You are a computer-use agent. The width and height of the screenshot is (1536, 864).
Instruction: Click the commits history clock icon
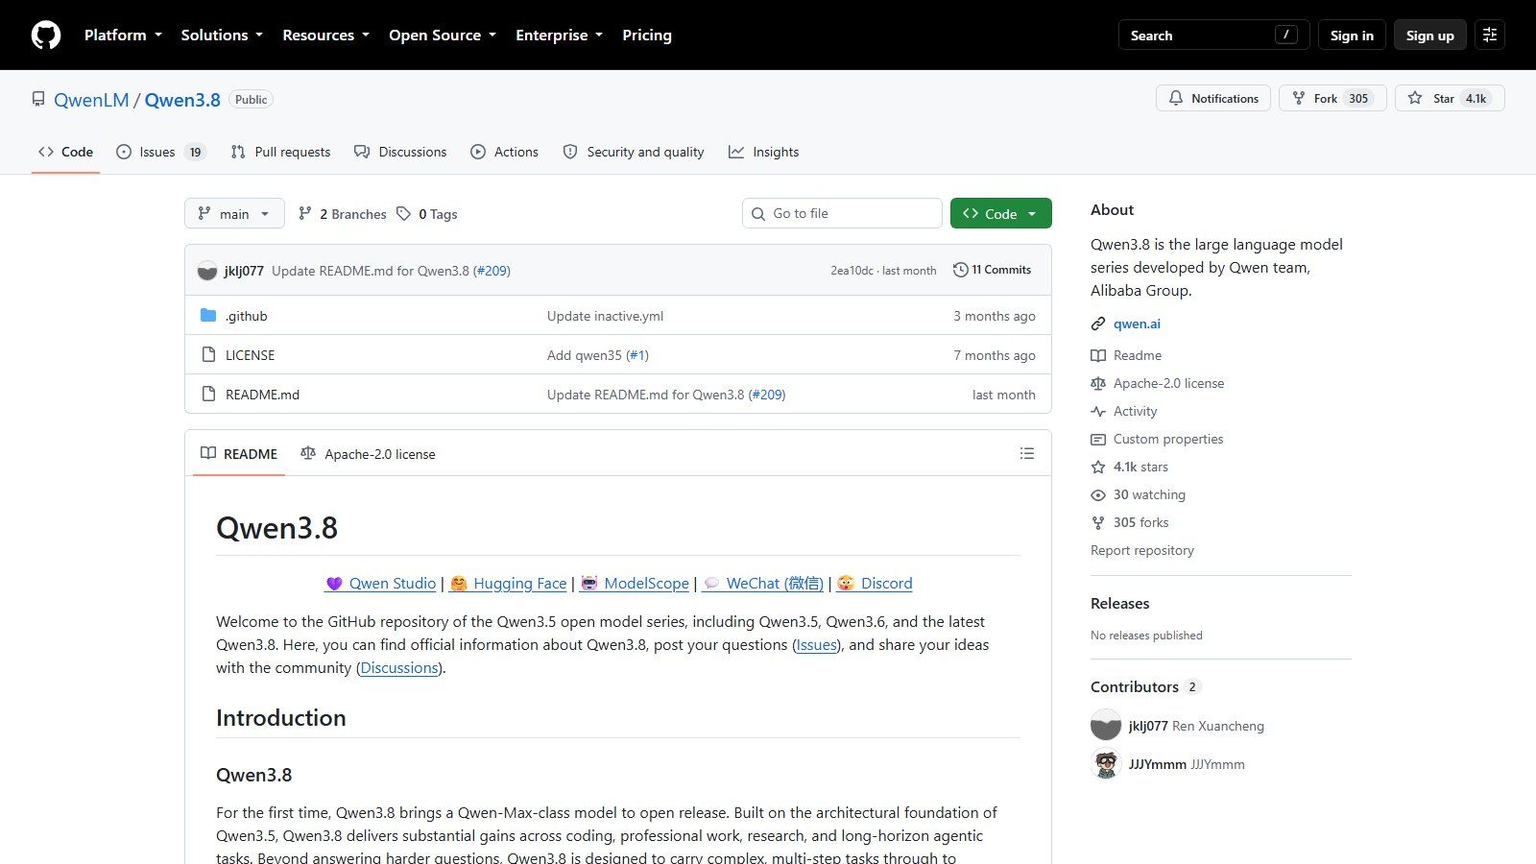tap(960, 270)
